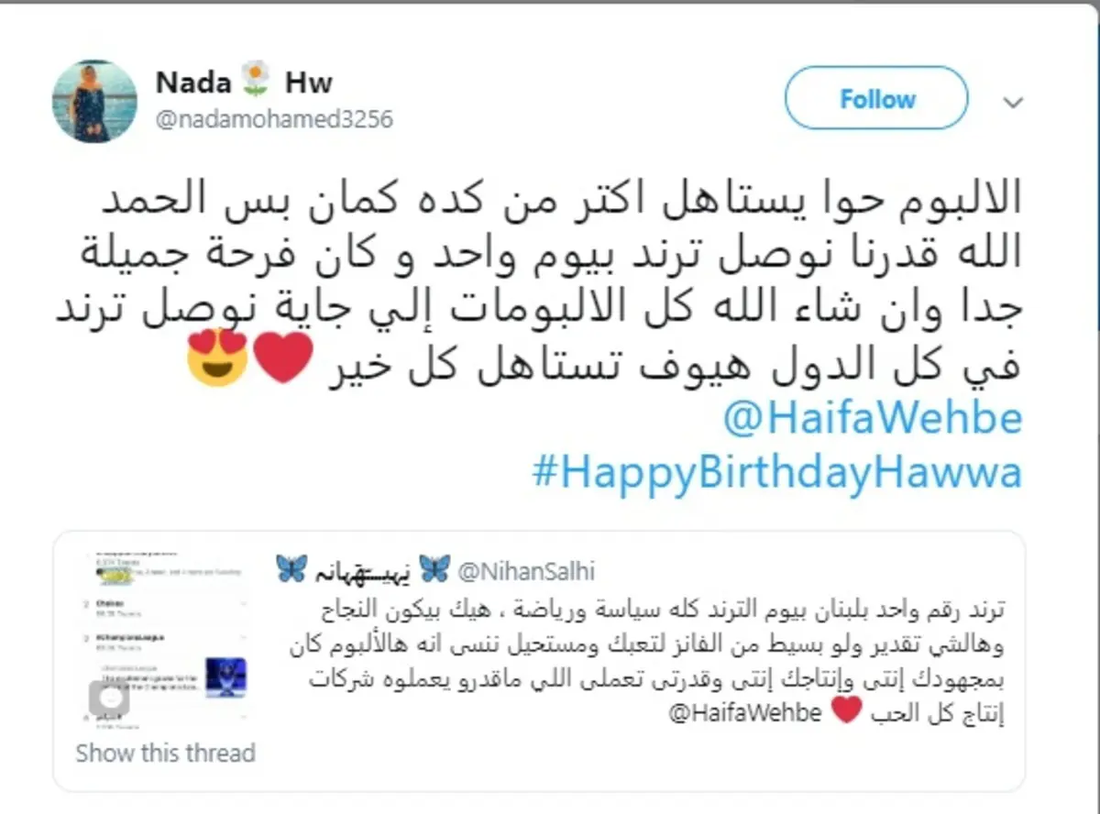Viewport: 1100px width, 814px height.
Task: Open Nada Hw's profile avatar
Action: pos(94,101)
